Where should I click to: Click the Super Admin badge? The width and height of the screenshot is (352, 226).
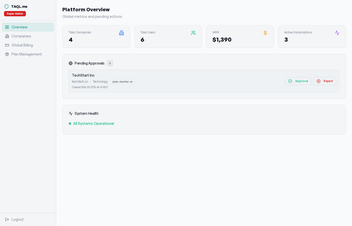point(15,14)
